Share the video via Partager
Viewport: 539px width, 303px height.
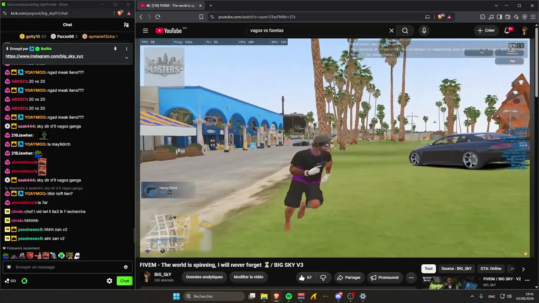click(x=349, y=278)
